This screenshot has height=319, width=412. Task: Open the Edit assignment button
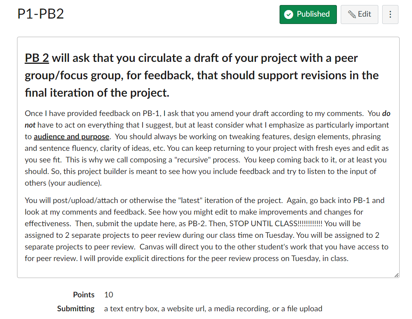pyautogui.click(x=359, y=14)
